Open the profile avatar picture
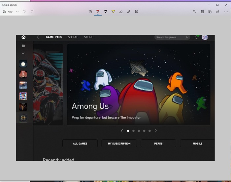The image size is (231, 182). (205, 37)
